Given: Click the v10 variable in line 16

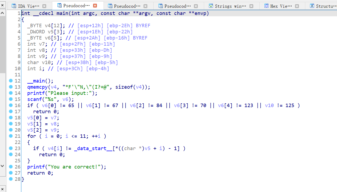Looking at the screenshot, I should click(269, 105).
